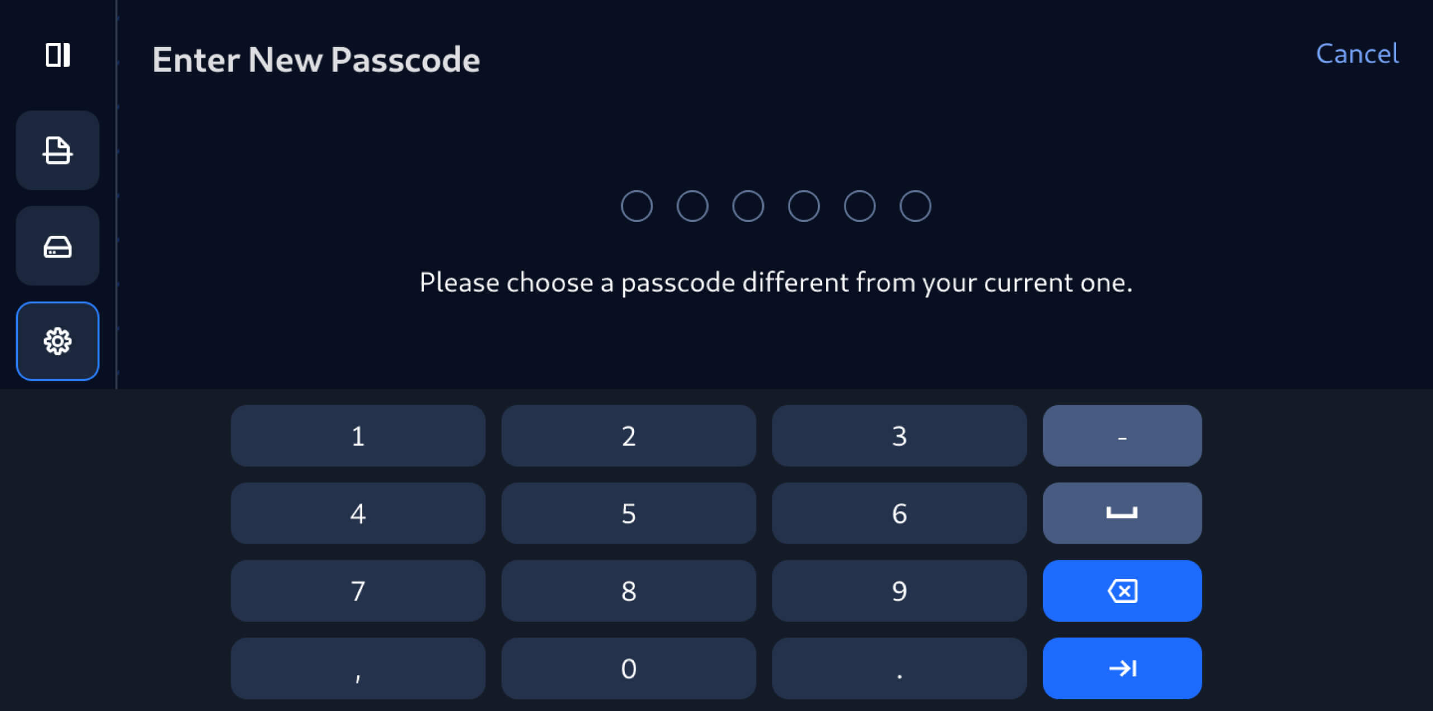Enter digit 7 on keypad
1433x711 pixels.
click(x=358, y=591)
